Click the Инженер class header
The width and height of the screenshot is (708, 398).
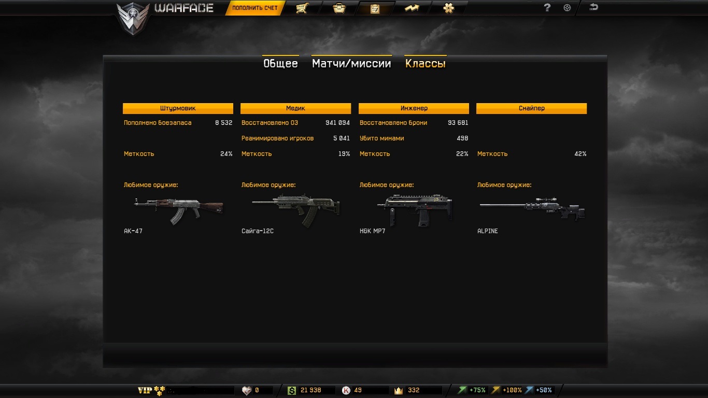click(x=414, y=108)
